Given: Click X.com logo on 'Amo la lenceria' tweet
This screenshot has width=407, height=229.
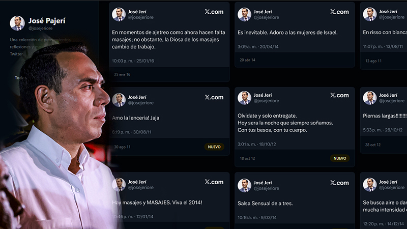Looking at the screenshot, I should (214, 97).
